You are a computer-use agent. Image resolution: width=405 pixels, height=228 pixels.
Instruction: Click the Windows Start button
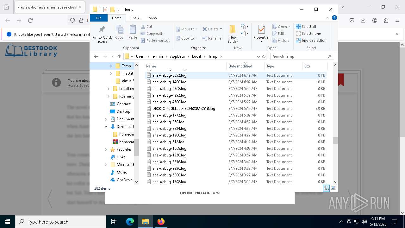pos(8,222)
